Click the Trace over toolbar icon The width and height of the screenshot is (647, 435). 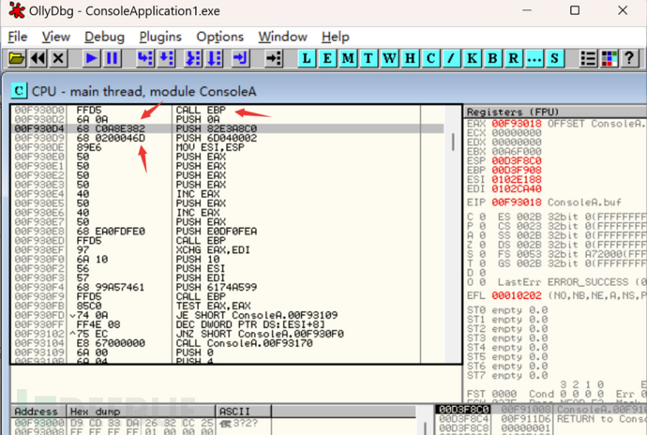point(214,58)
